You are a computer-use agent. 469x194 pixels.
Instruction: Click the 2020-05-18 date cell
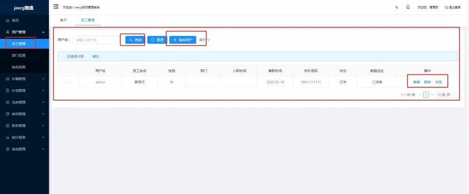point(275,82)
